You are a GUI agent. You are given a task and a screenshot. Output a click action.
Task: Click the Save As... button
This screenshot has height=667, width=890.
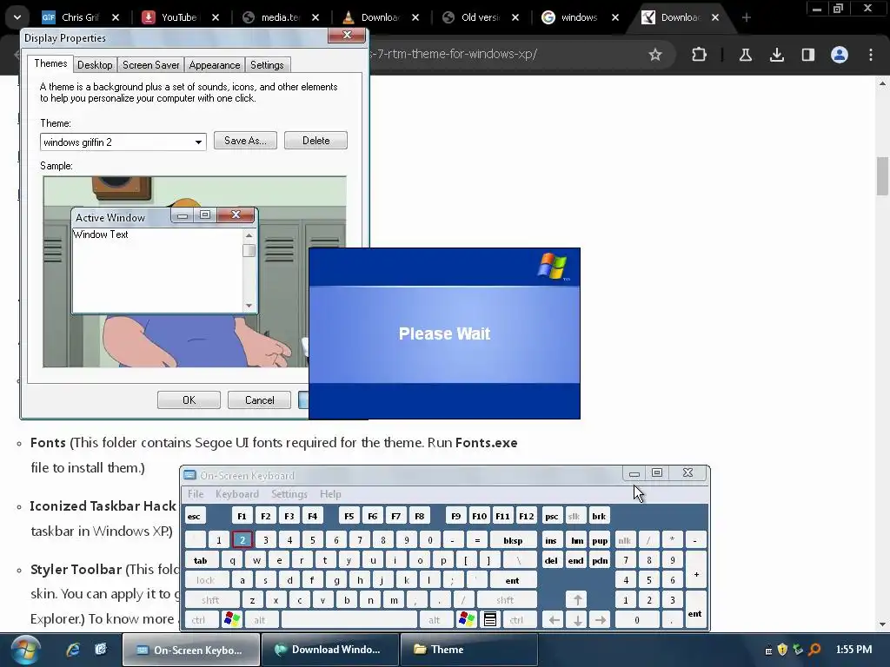(x=245, y=141)
